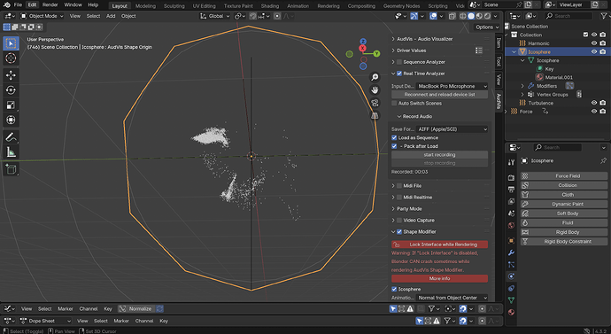Select the Select Box tool
The image size is (611, 334).
(x=11, y=43)
